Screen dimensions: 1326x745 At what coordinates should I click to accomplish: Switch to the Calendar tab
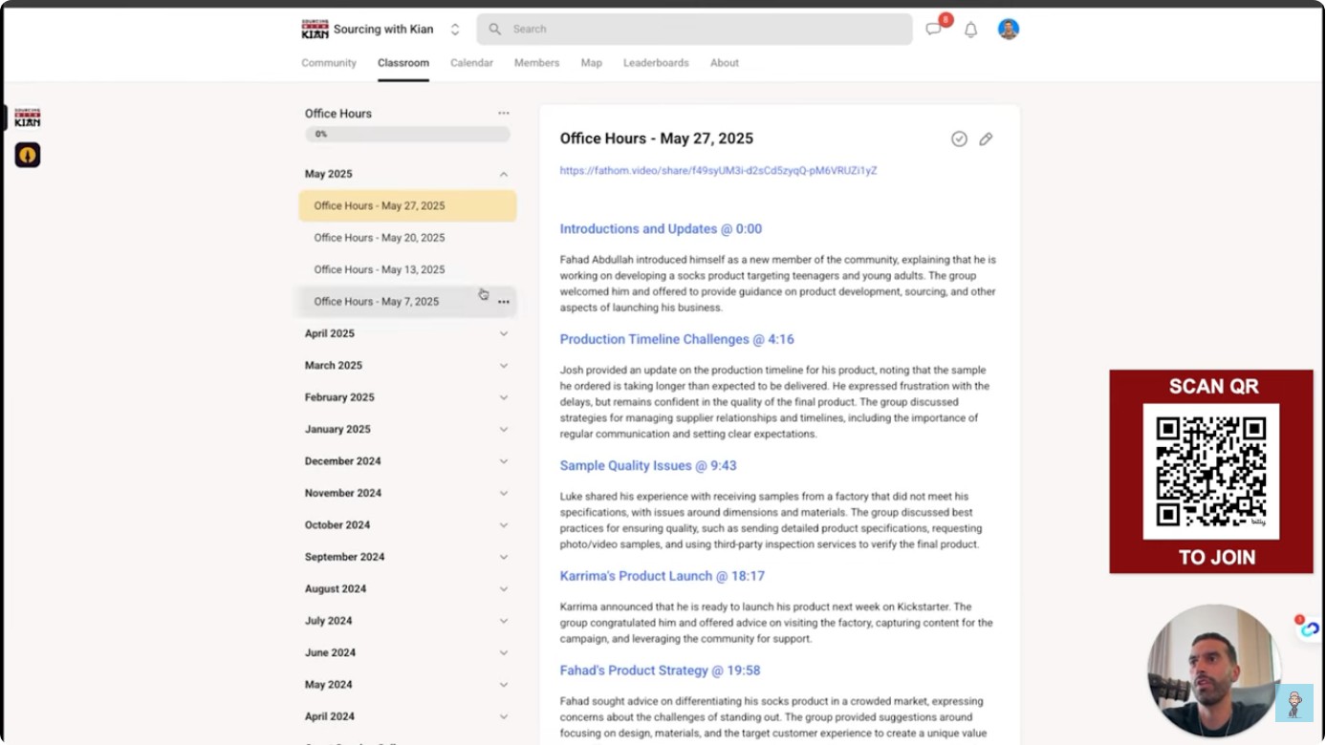471,63
